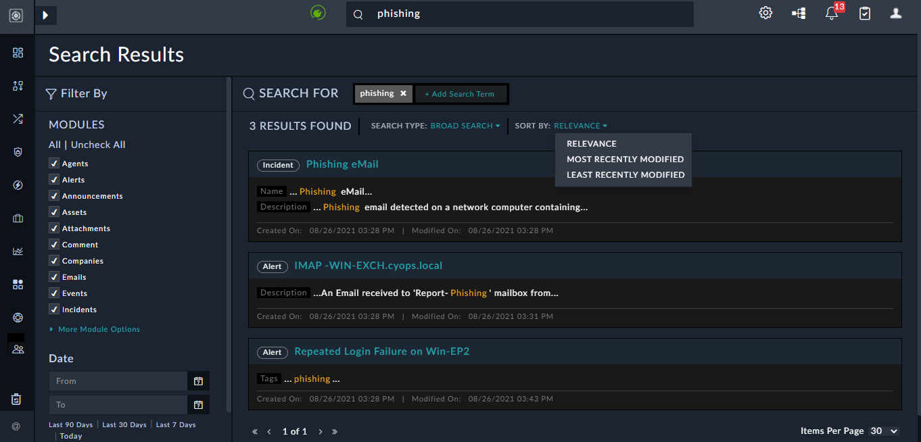The width and height of the screenshot is (921, 442).
Task: Click the Add Search Term button
Action: 461,93
